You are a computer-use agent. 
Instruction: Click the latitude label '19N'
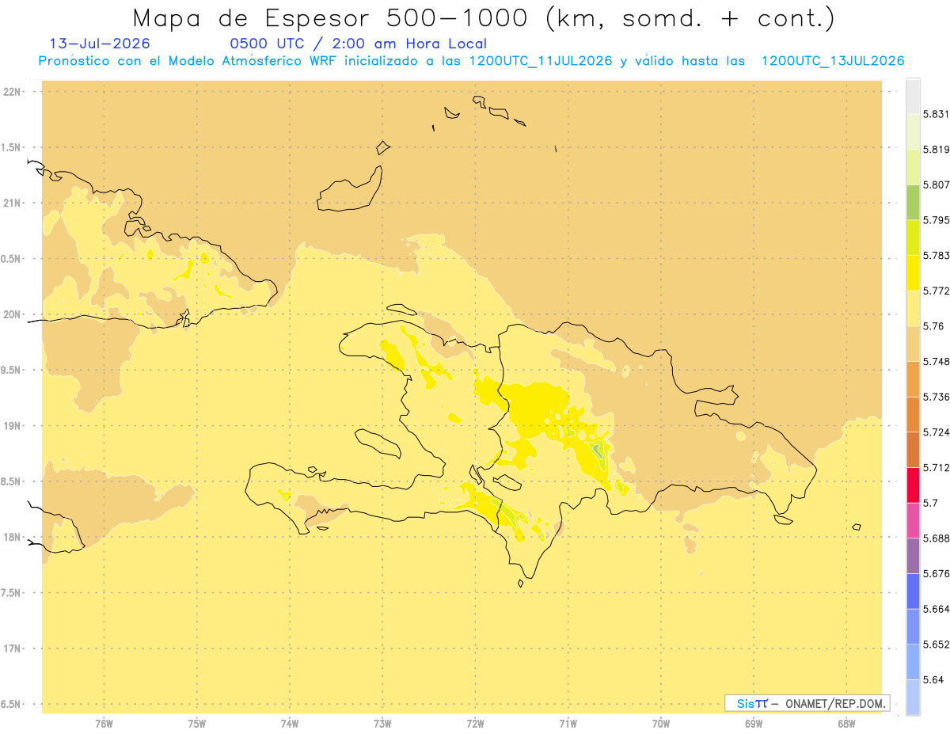(12, 425)
